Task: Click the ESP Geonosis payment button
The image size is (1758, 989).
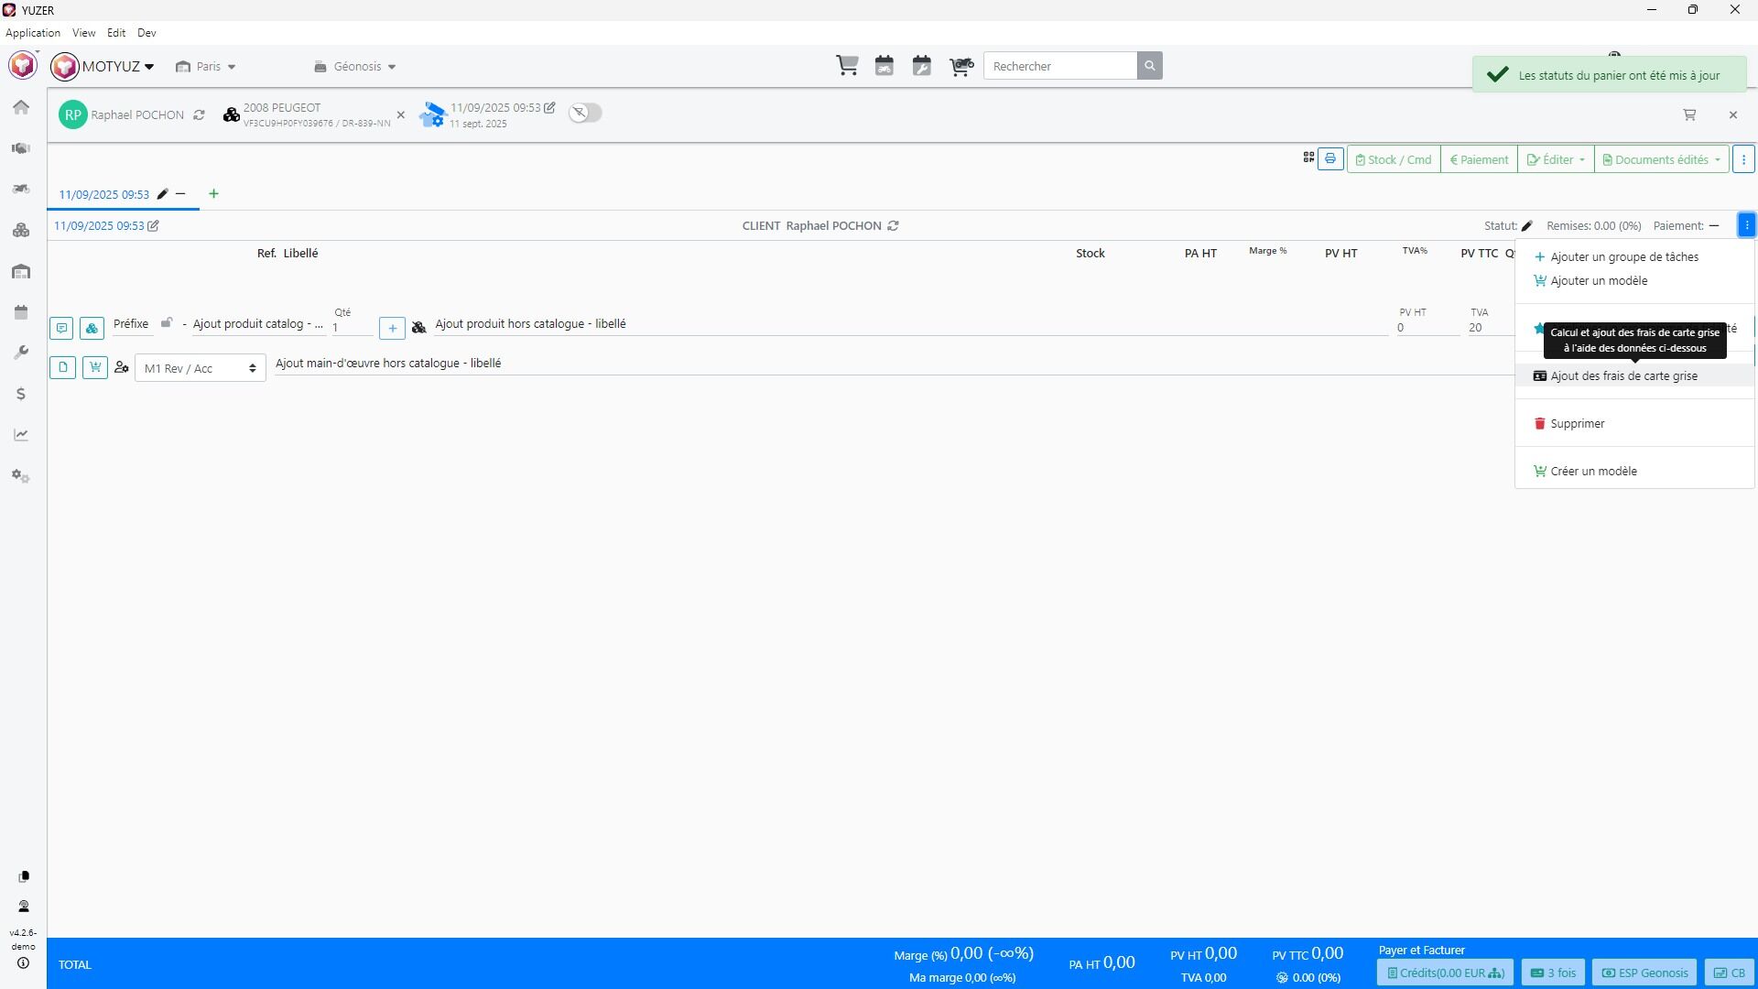Action: pos(1644,973)
